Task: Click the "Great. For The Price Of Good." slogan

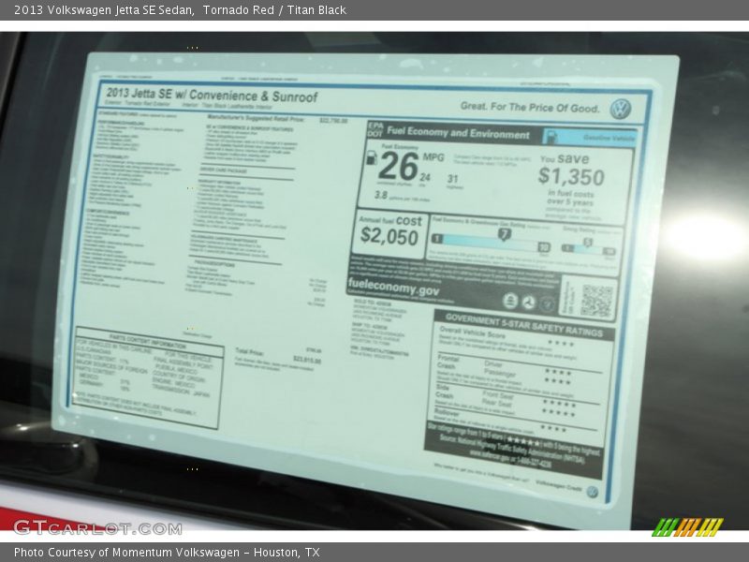Action: pos(530,107)
